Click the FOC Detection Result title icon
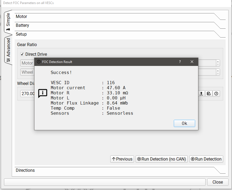 coord(39,62)
